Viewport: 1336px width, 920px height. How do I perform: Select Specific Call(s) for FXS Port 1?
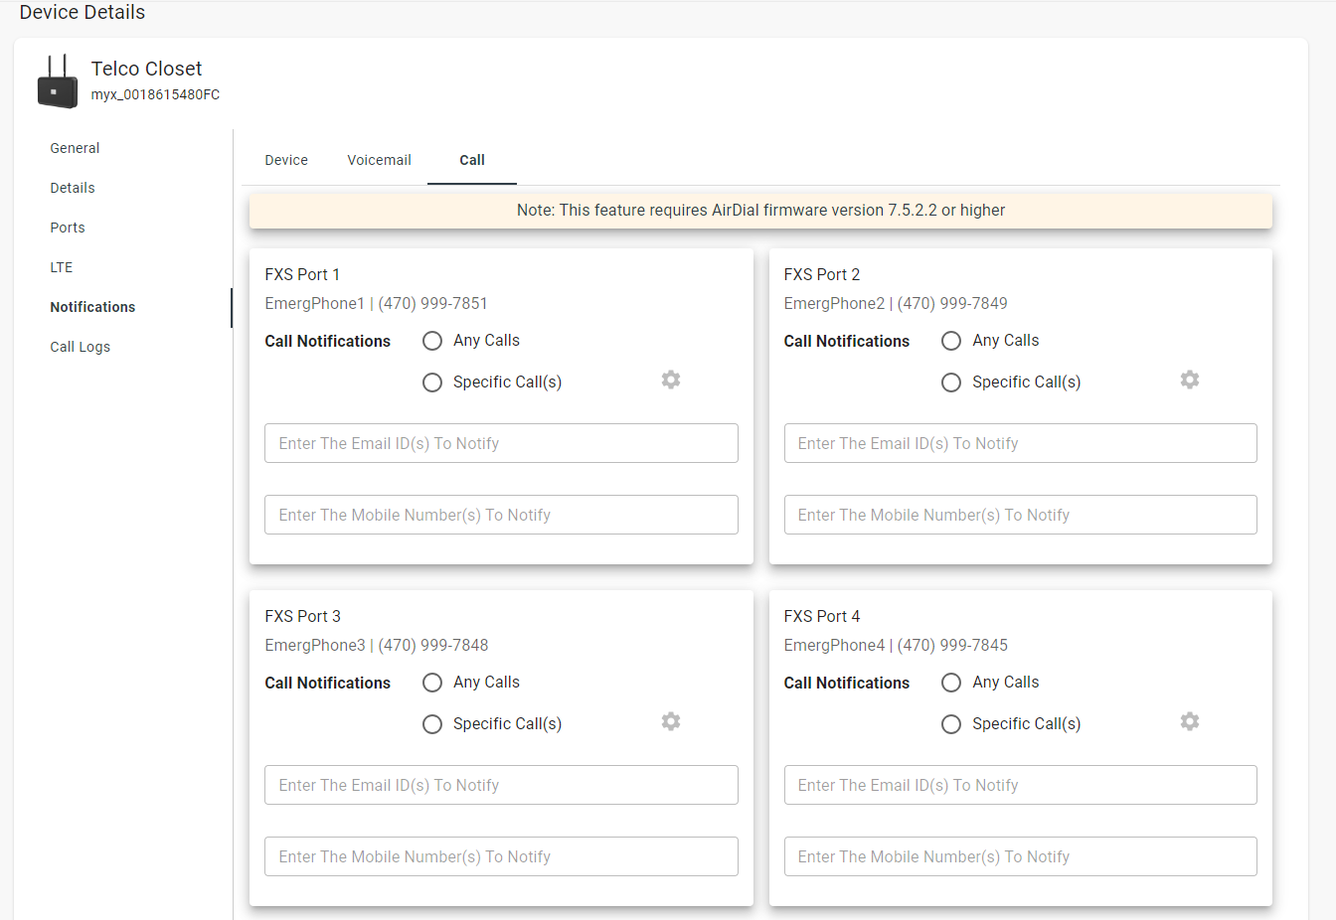(432, 383)
